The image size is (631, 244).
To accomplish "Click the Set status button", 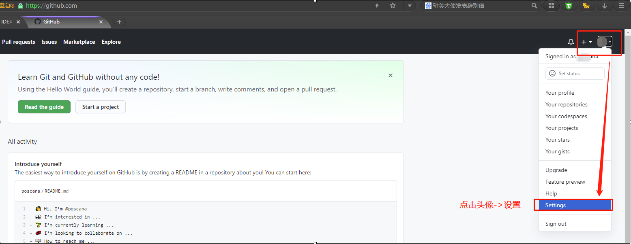I will 575,73.
